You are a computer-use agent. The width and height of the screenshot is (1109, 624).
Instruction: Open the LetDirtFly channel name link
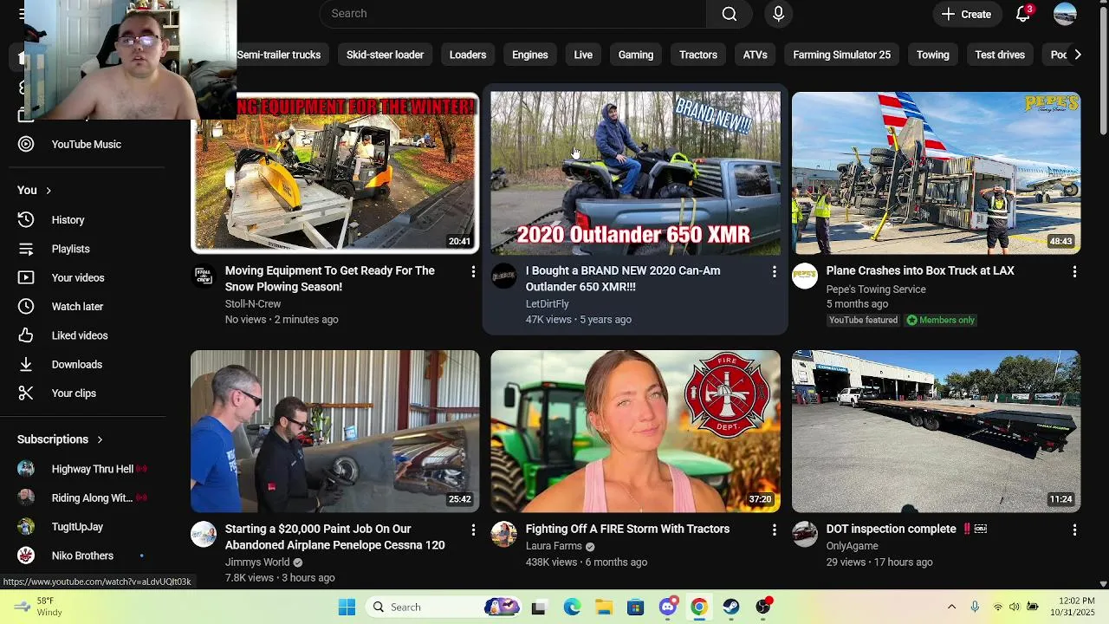(x=547, y=304)
